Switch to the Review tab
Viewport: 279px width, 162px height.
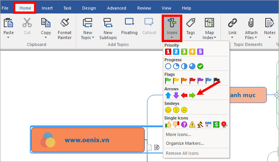tap(144, 8)
